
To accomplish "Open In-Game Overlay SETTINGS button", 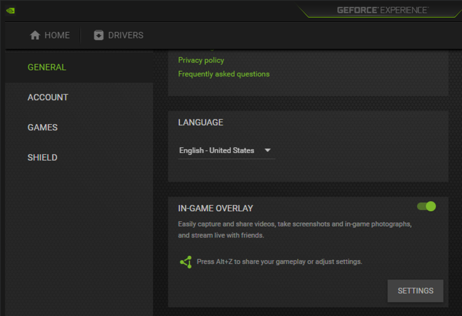I will (415, 291).
